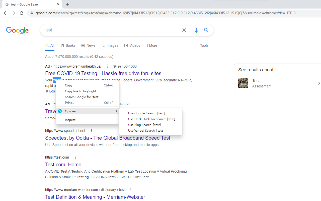
Task: Click the https://www.premiumhealth.us/ URL text
Action: click(x=77, y=66)
